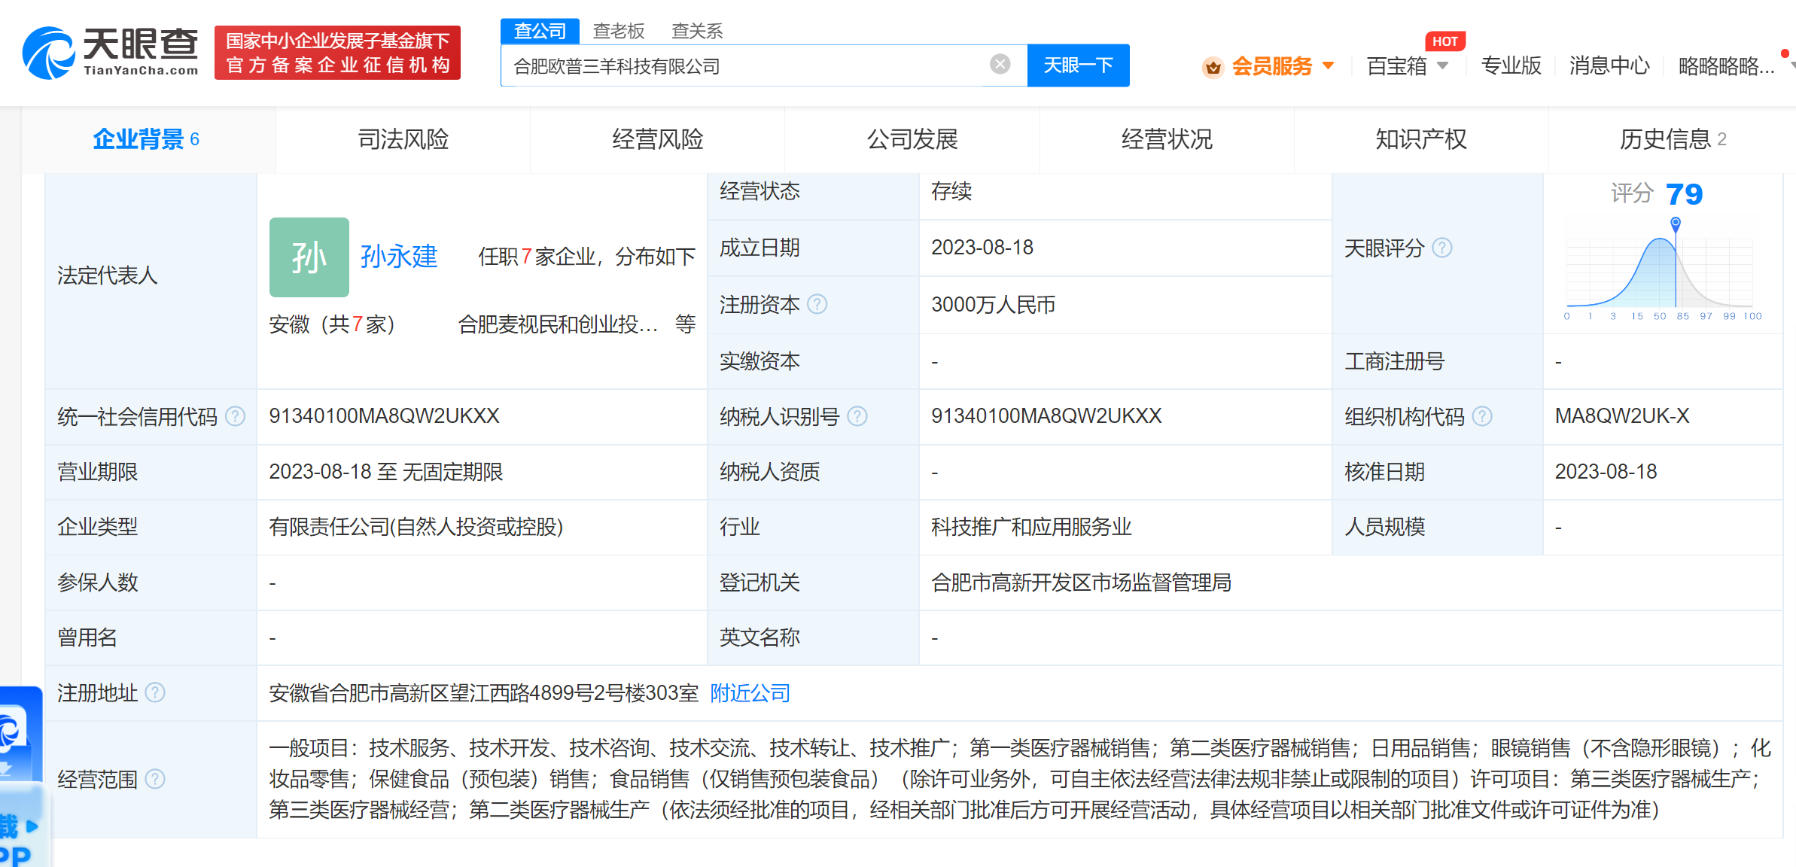Clear the search box with X icon

[x=1000, y=65]
